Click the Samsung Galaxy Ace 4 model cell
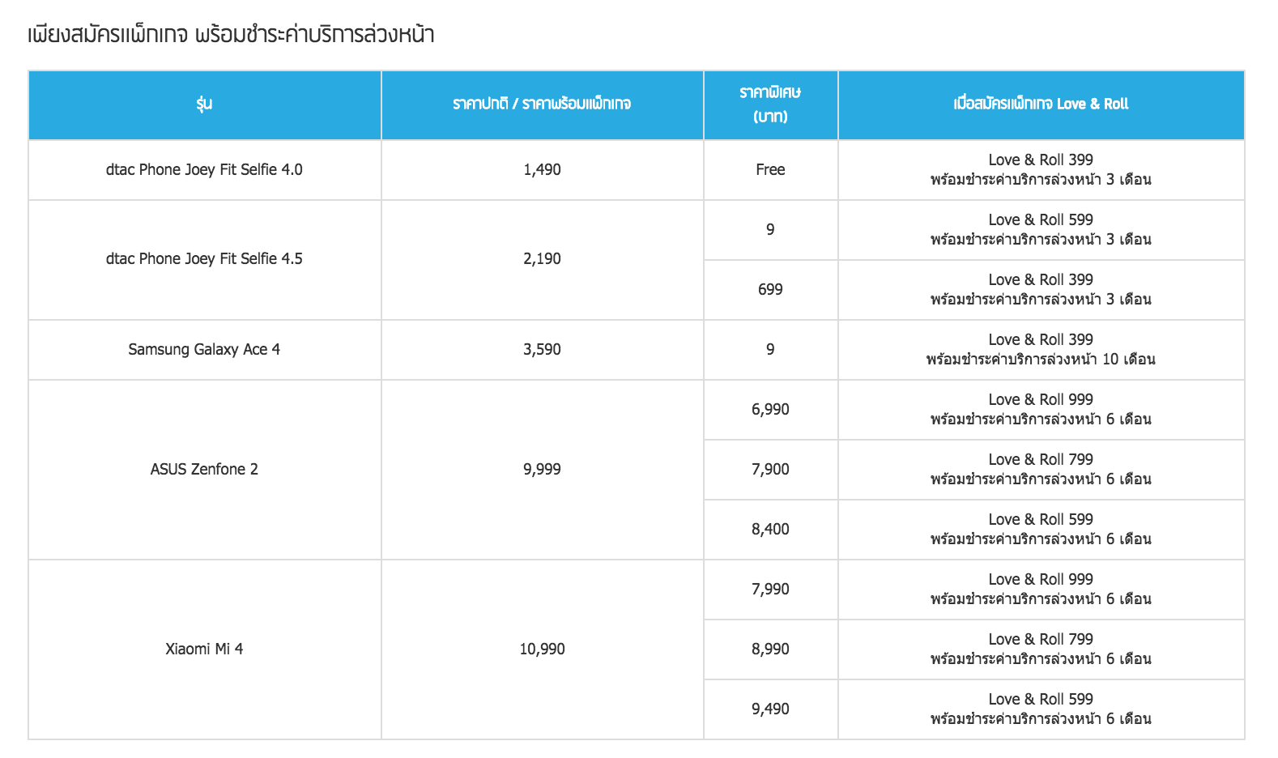Image resolution: width=1278 pixels, height=758 pixels. [x=204, y=350]
